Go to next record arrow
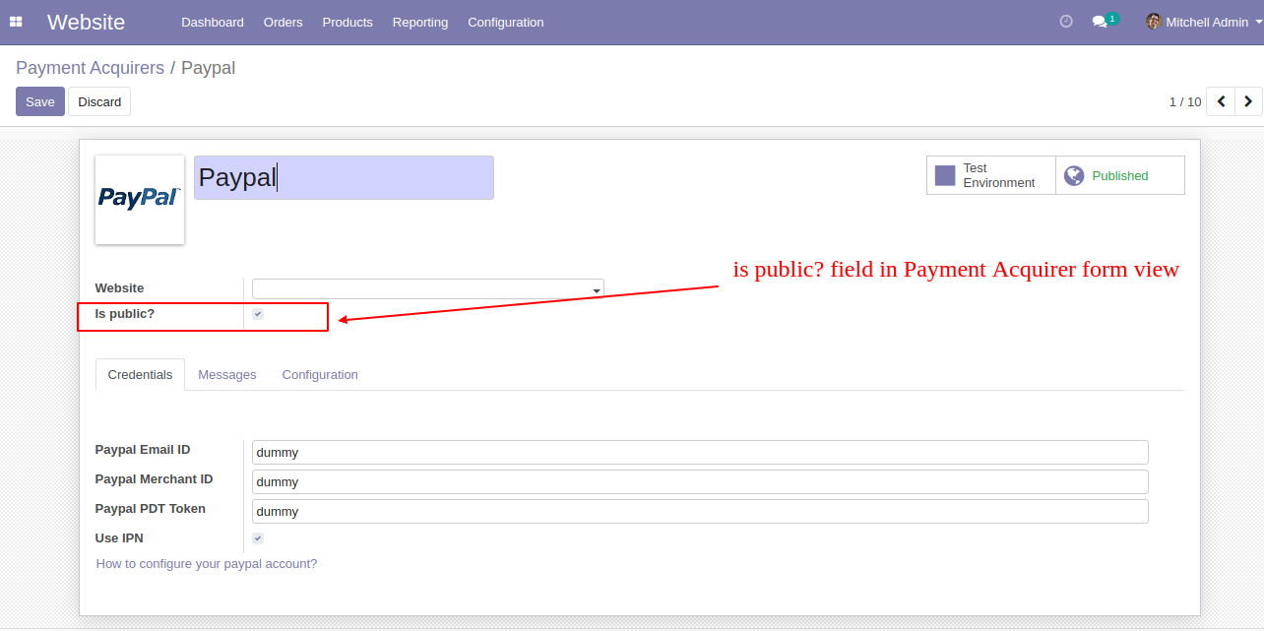 point(1248,101)
